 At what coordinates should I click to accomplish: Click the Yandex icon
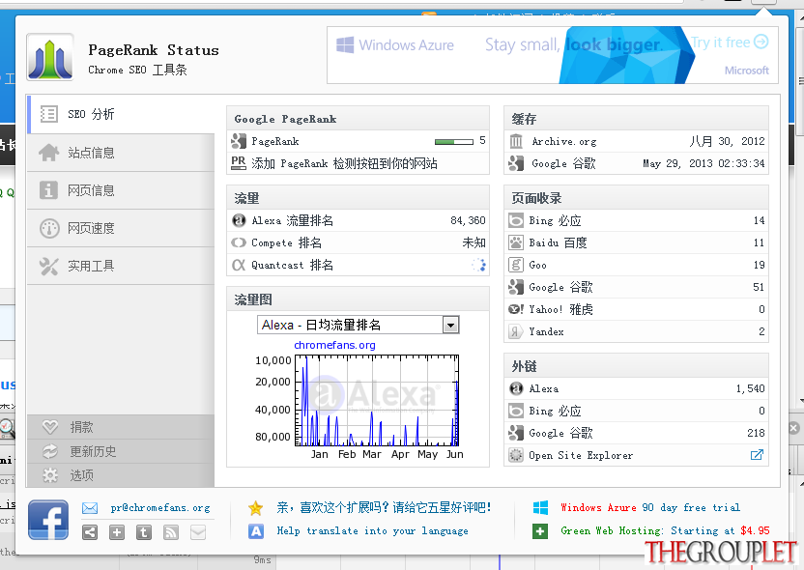point(515,331)
